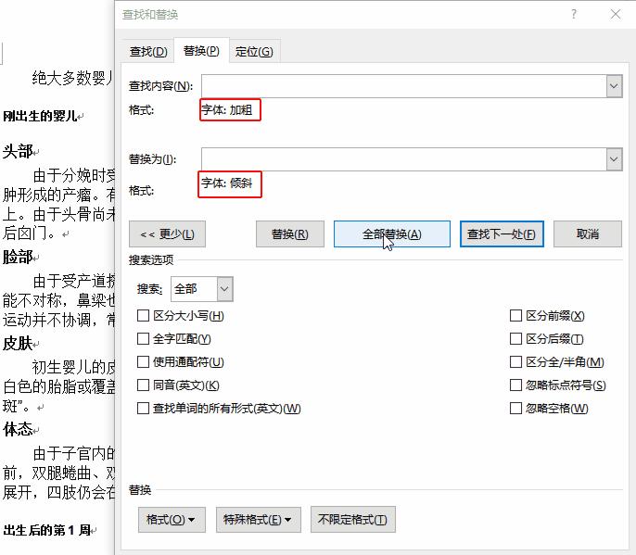Toggle 忽略标点符号(S) checkbox

(515, 385)
